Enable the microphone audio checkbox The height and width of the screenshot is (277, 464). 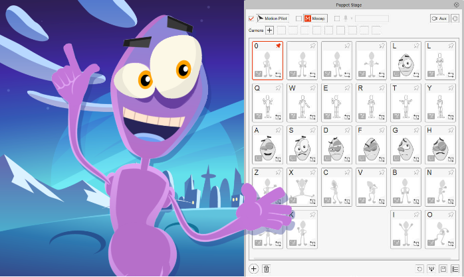coord(337,19)
